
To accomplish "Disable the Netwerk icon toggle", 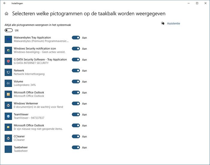I will point(76,71).
